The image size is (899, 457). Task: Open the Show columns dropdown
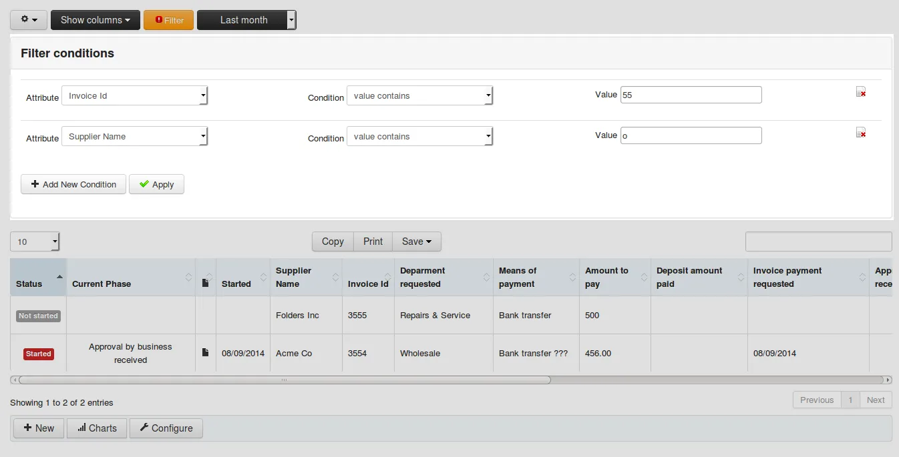pos(96,20)
